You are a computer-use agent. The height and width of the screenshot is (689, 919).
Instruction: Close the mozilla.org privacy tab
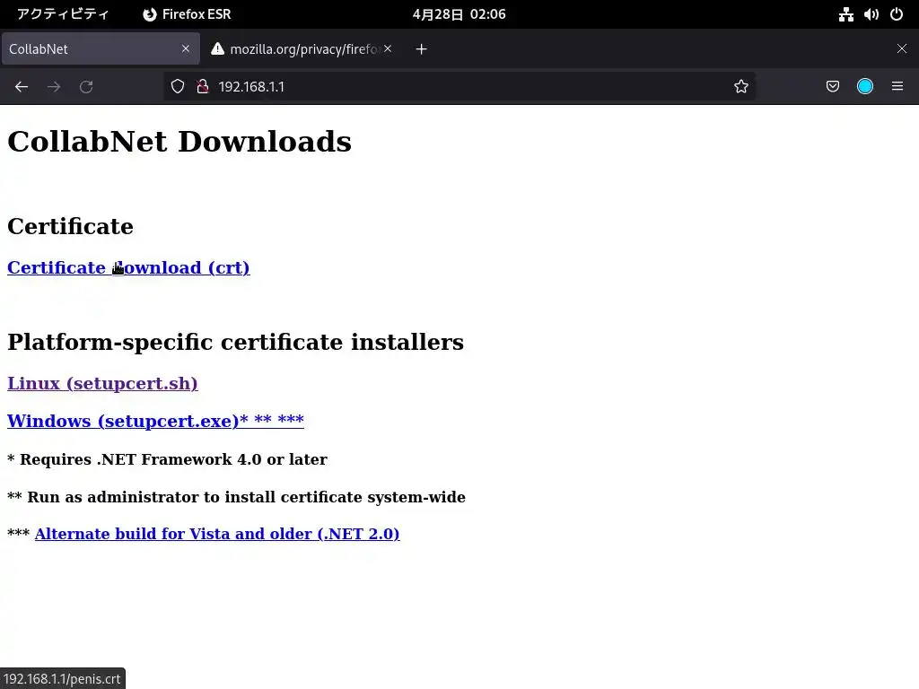point(388,48)
